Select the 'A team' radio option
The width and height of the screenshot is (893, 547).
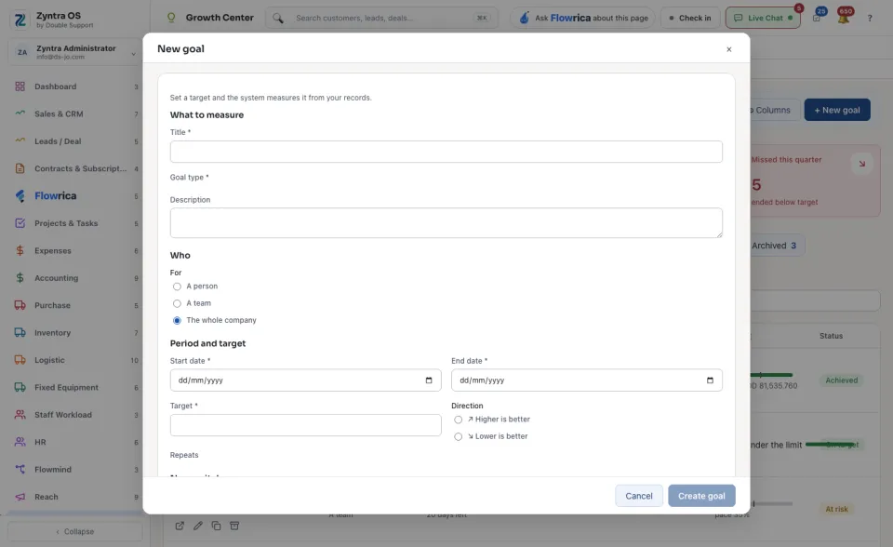(177, 303)
